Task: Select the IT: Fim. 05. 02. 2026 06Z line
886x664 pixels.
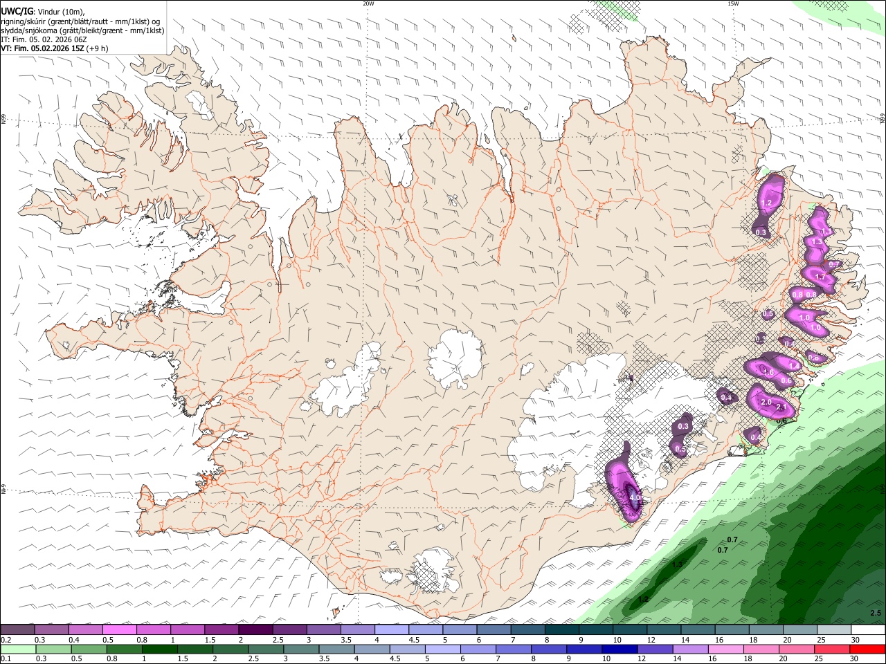Action: (44, 39)
